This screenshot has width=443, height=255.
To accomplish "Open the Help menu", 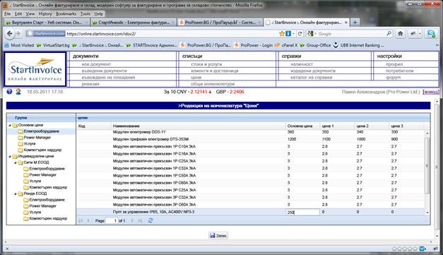I will point(99,14).
